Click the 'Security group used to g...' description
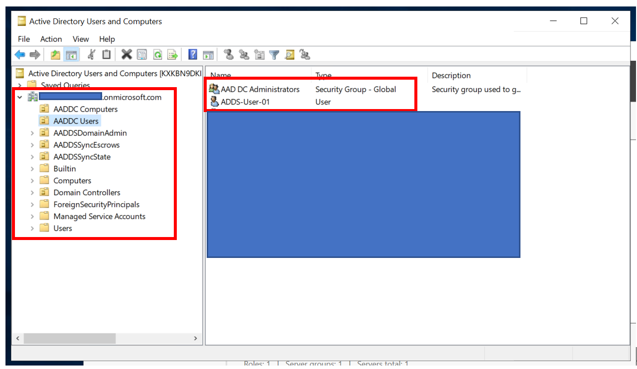This screenshot has height=369, width=637. pyautogui.click(x=476, y=90)
